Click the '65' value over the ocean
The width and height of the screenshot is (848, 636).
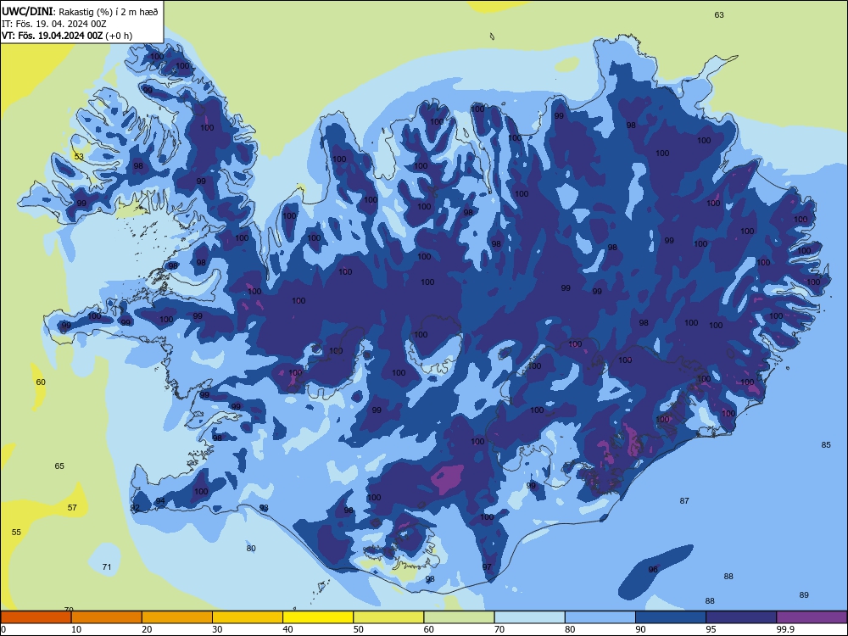59,466
